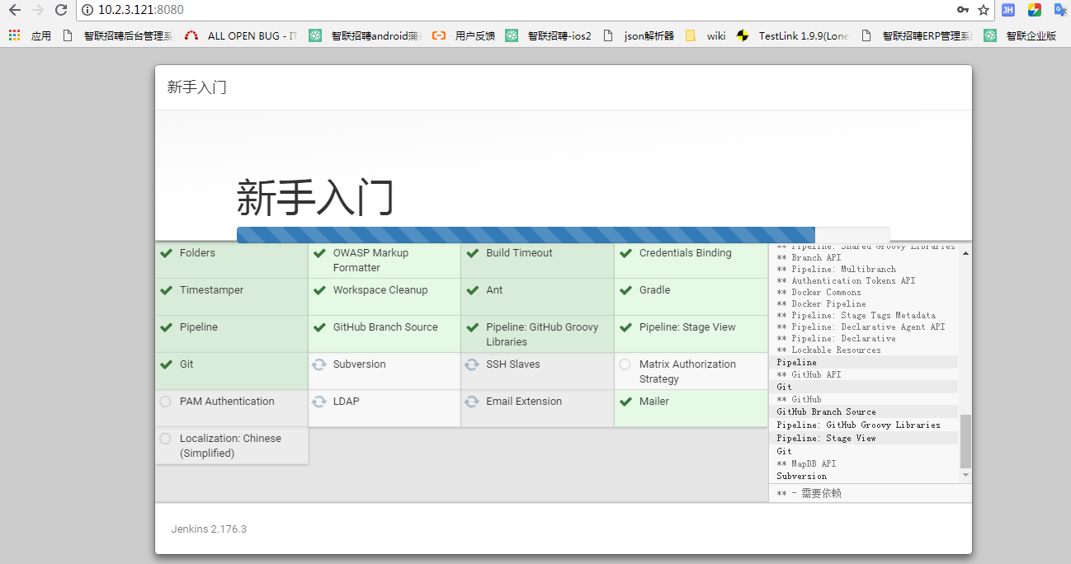This screenshot has width=1071, height=564.
Task: Click the checkmark beside OWASP Markup Formatter
Action: click(319, 253)
